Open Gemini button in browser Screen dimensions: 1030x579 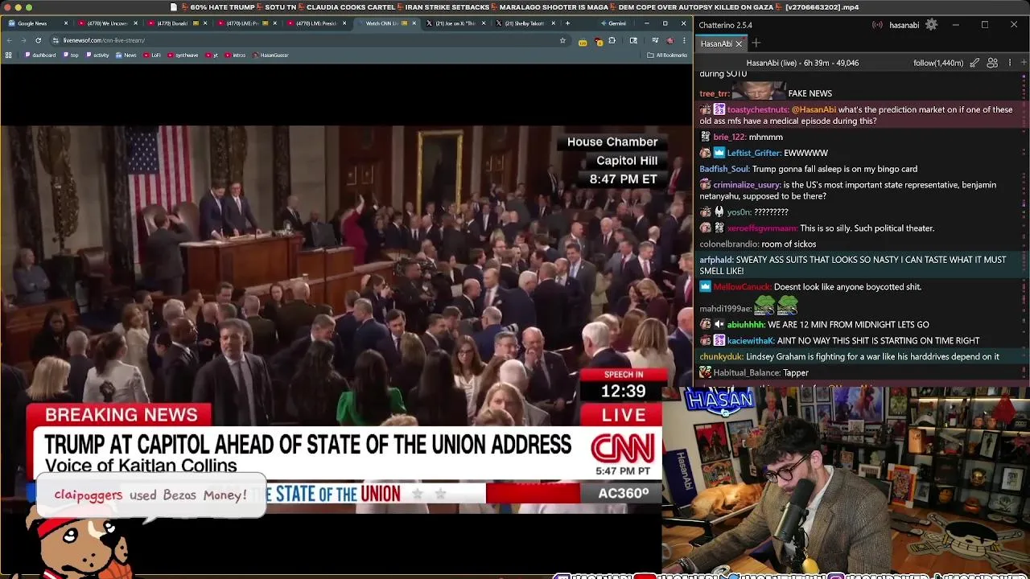[x=615, y=23]
